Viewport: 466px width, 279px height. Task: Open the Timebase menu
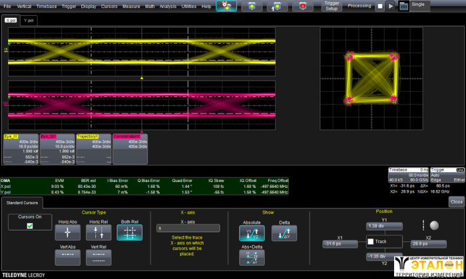(46, 6)
